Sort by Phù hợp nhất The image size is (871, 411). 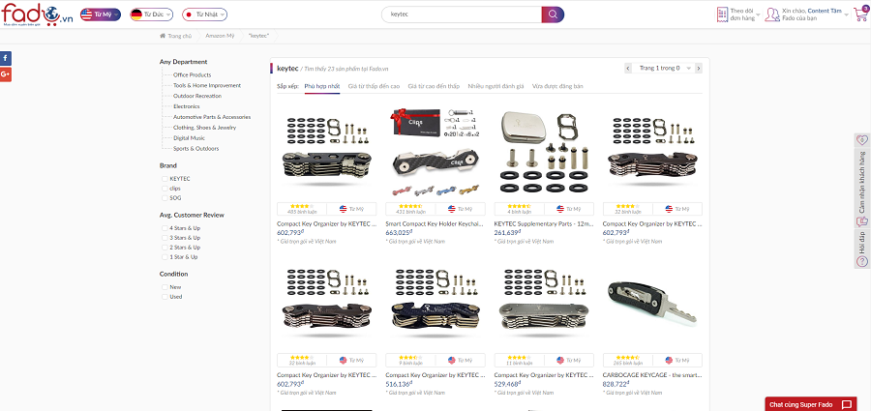pos(322,86)
